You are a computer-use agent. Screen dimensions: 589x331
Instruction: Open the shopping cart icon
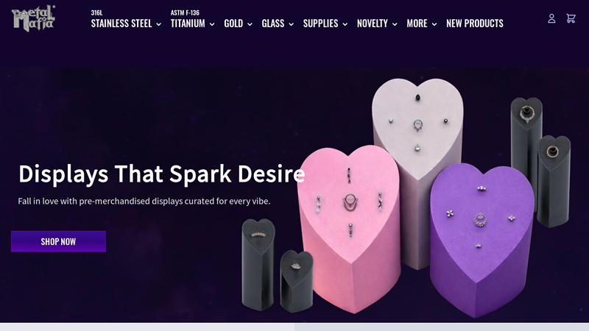click(571, 18)
